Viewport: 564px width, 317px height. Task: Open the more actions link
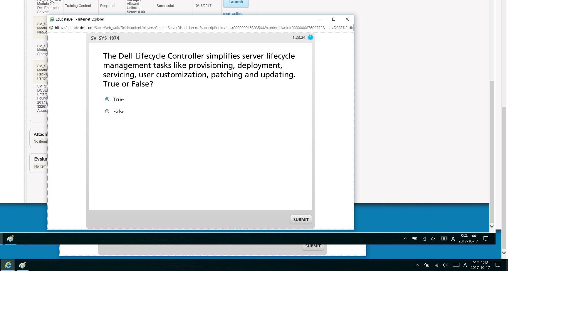pos(233,14)
